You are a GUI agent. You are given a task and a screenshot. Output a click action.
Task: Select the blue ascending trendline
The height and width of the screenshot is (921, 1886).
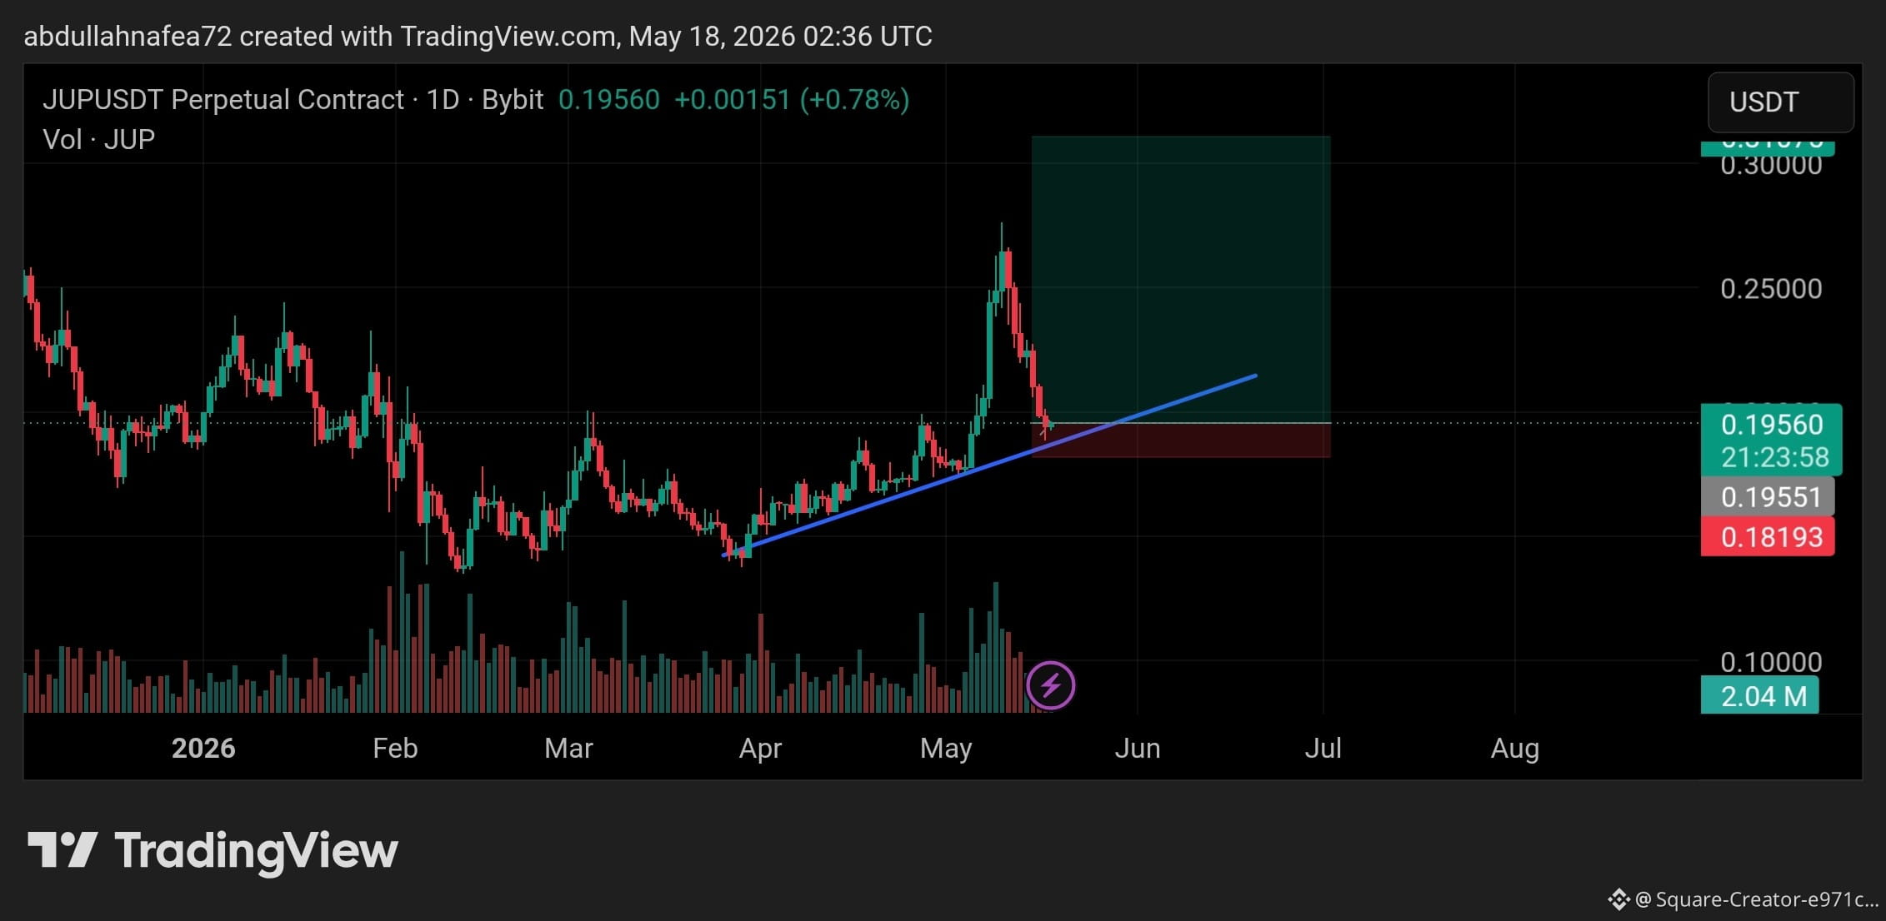(x=989, y=465)
